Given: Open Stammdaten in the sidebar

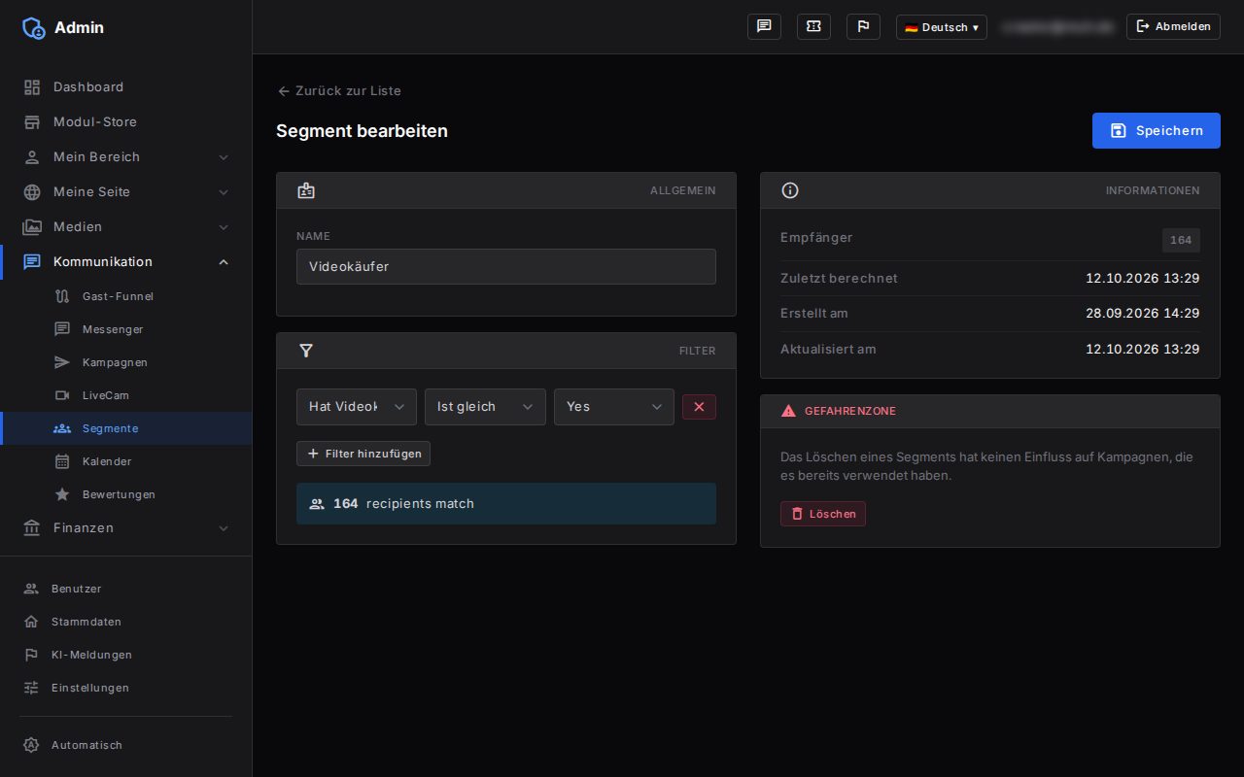Looking at the screenshot, I should [x=126, y=622].
